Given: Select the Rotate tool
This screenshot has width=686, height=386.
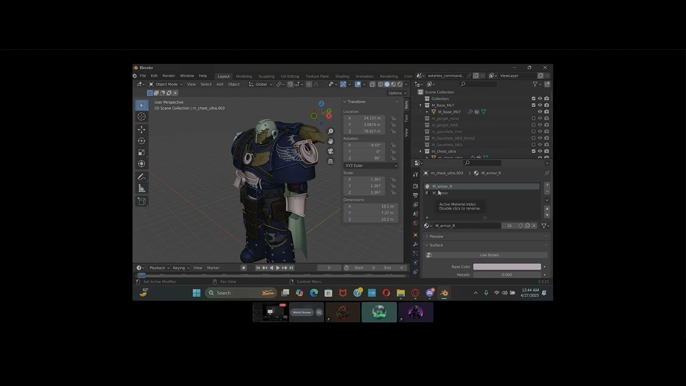Looking at the screenshot, I should pyautogui.click(x=141, y=141).
